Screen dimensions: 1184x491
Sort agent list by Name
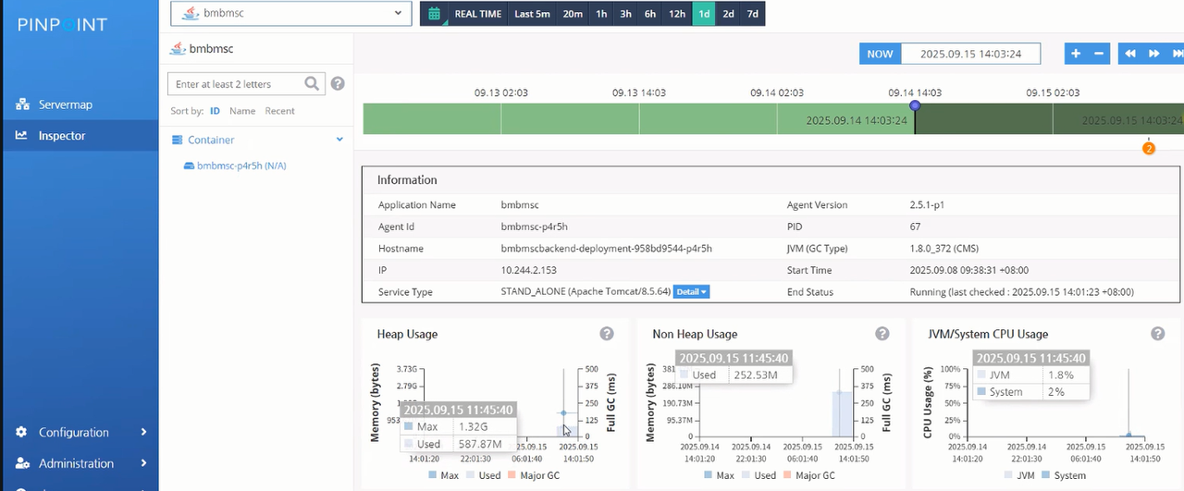[x=242, y=111]
